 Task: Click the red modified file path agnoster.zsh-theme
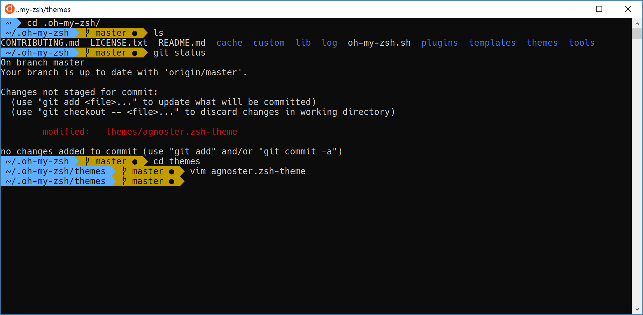[x=171, y=132]
